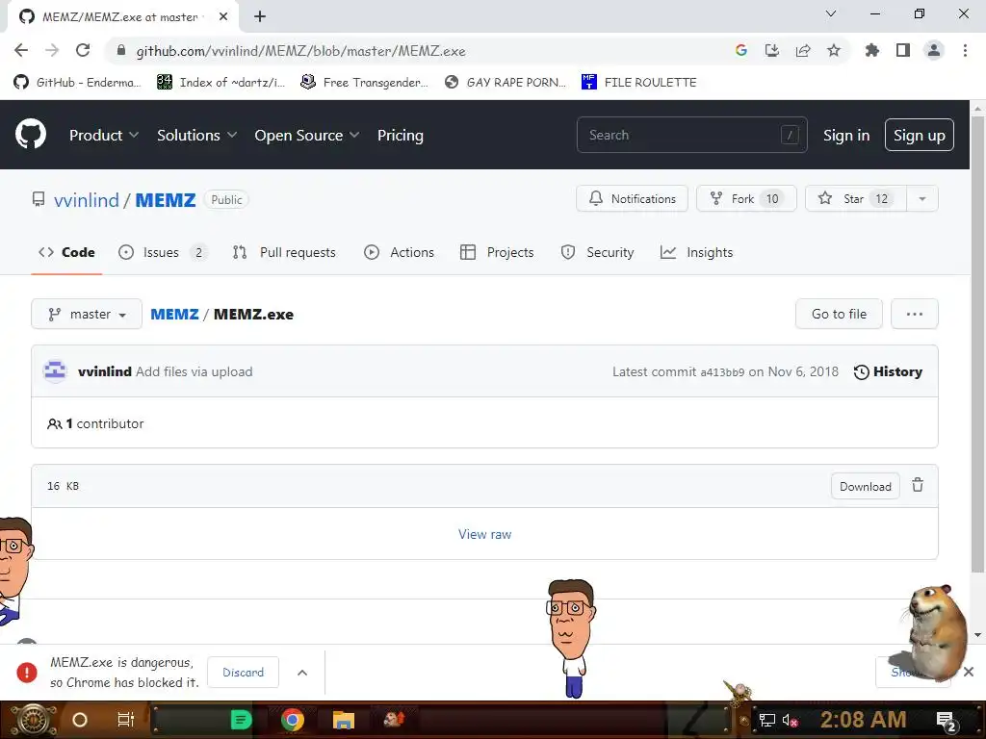This screenshot has width=986, height=739.
Task: Click Google icon in address bar
Action: coord(741,50)
